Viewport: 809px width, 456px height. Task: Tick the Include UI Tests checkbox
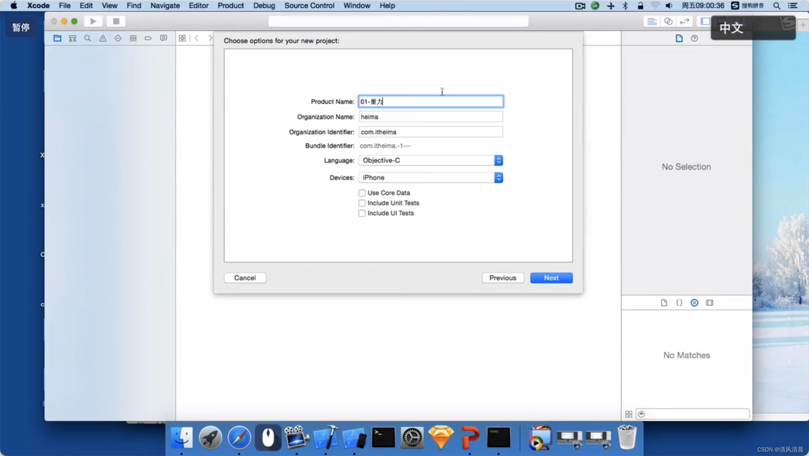click(362, 213)
